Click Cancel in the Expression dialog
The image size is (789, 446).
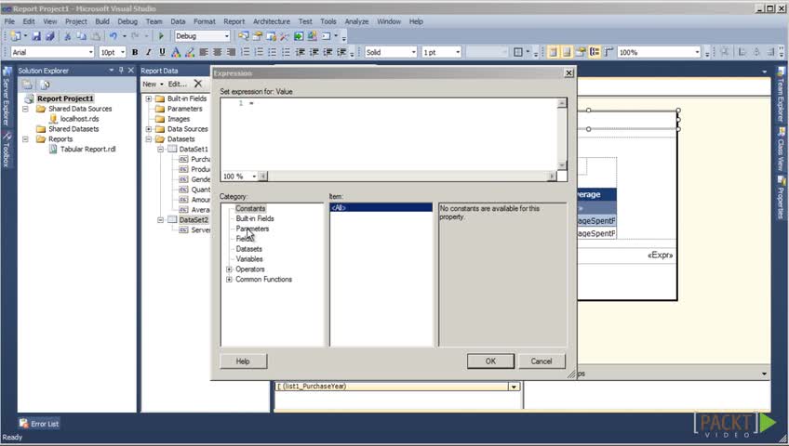542,361
